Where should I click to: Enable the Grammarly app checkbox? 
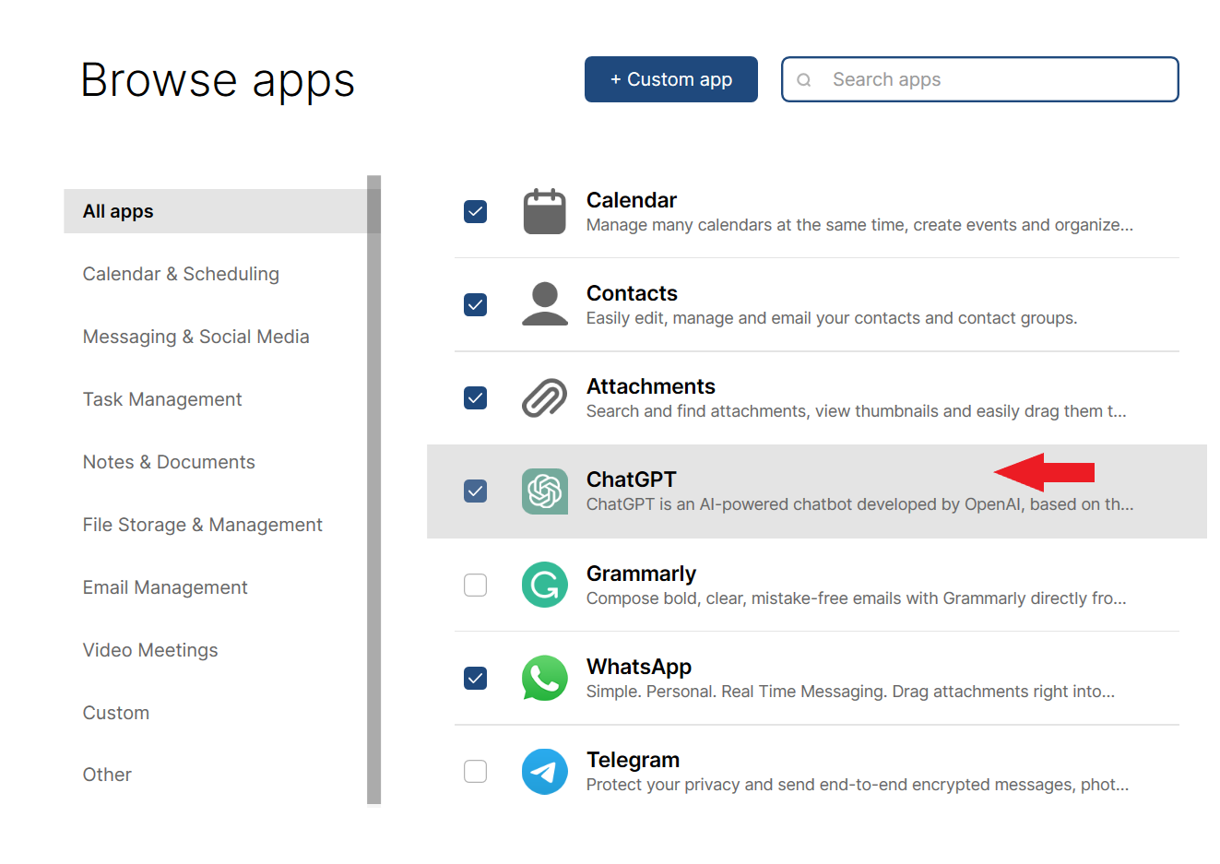475,585
